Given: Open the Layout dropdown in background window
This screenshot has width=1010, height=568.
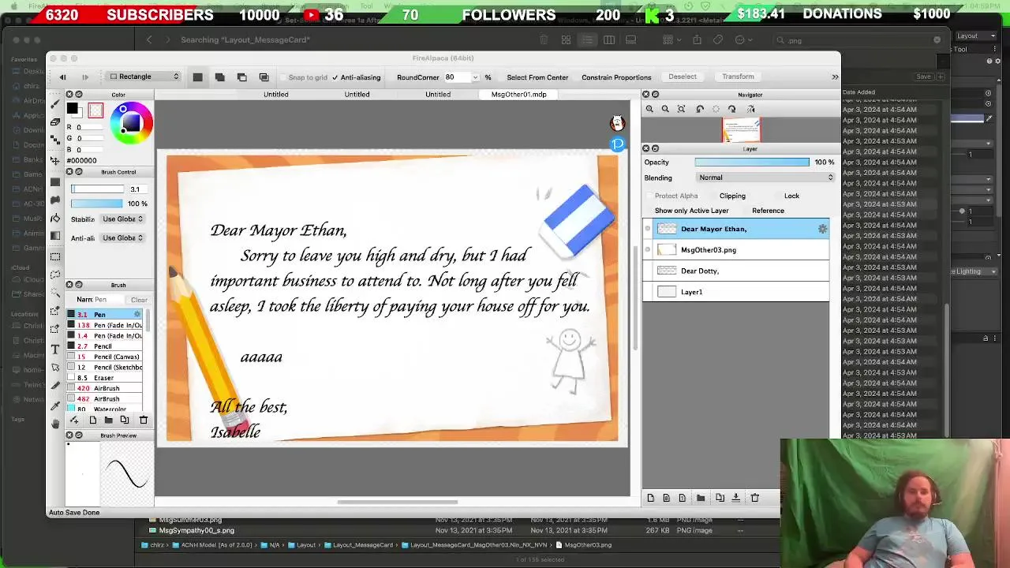Looking at the screenshot, I should coord(976,35).
